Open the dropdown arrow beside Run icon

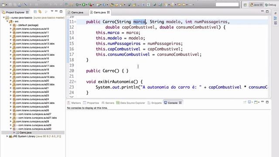coord(86,5)
